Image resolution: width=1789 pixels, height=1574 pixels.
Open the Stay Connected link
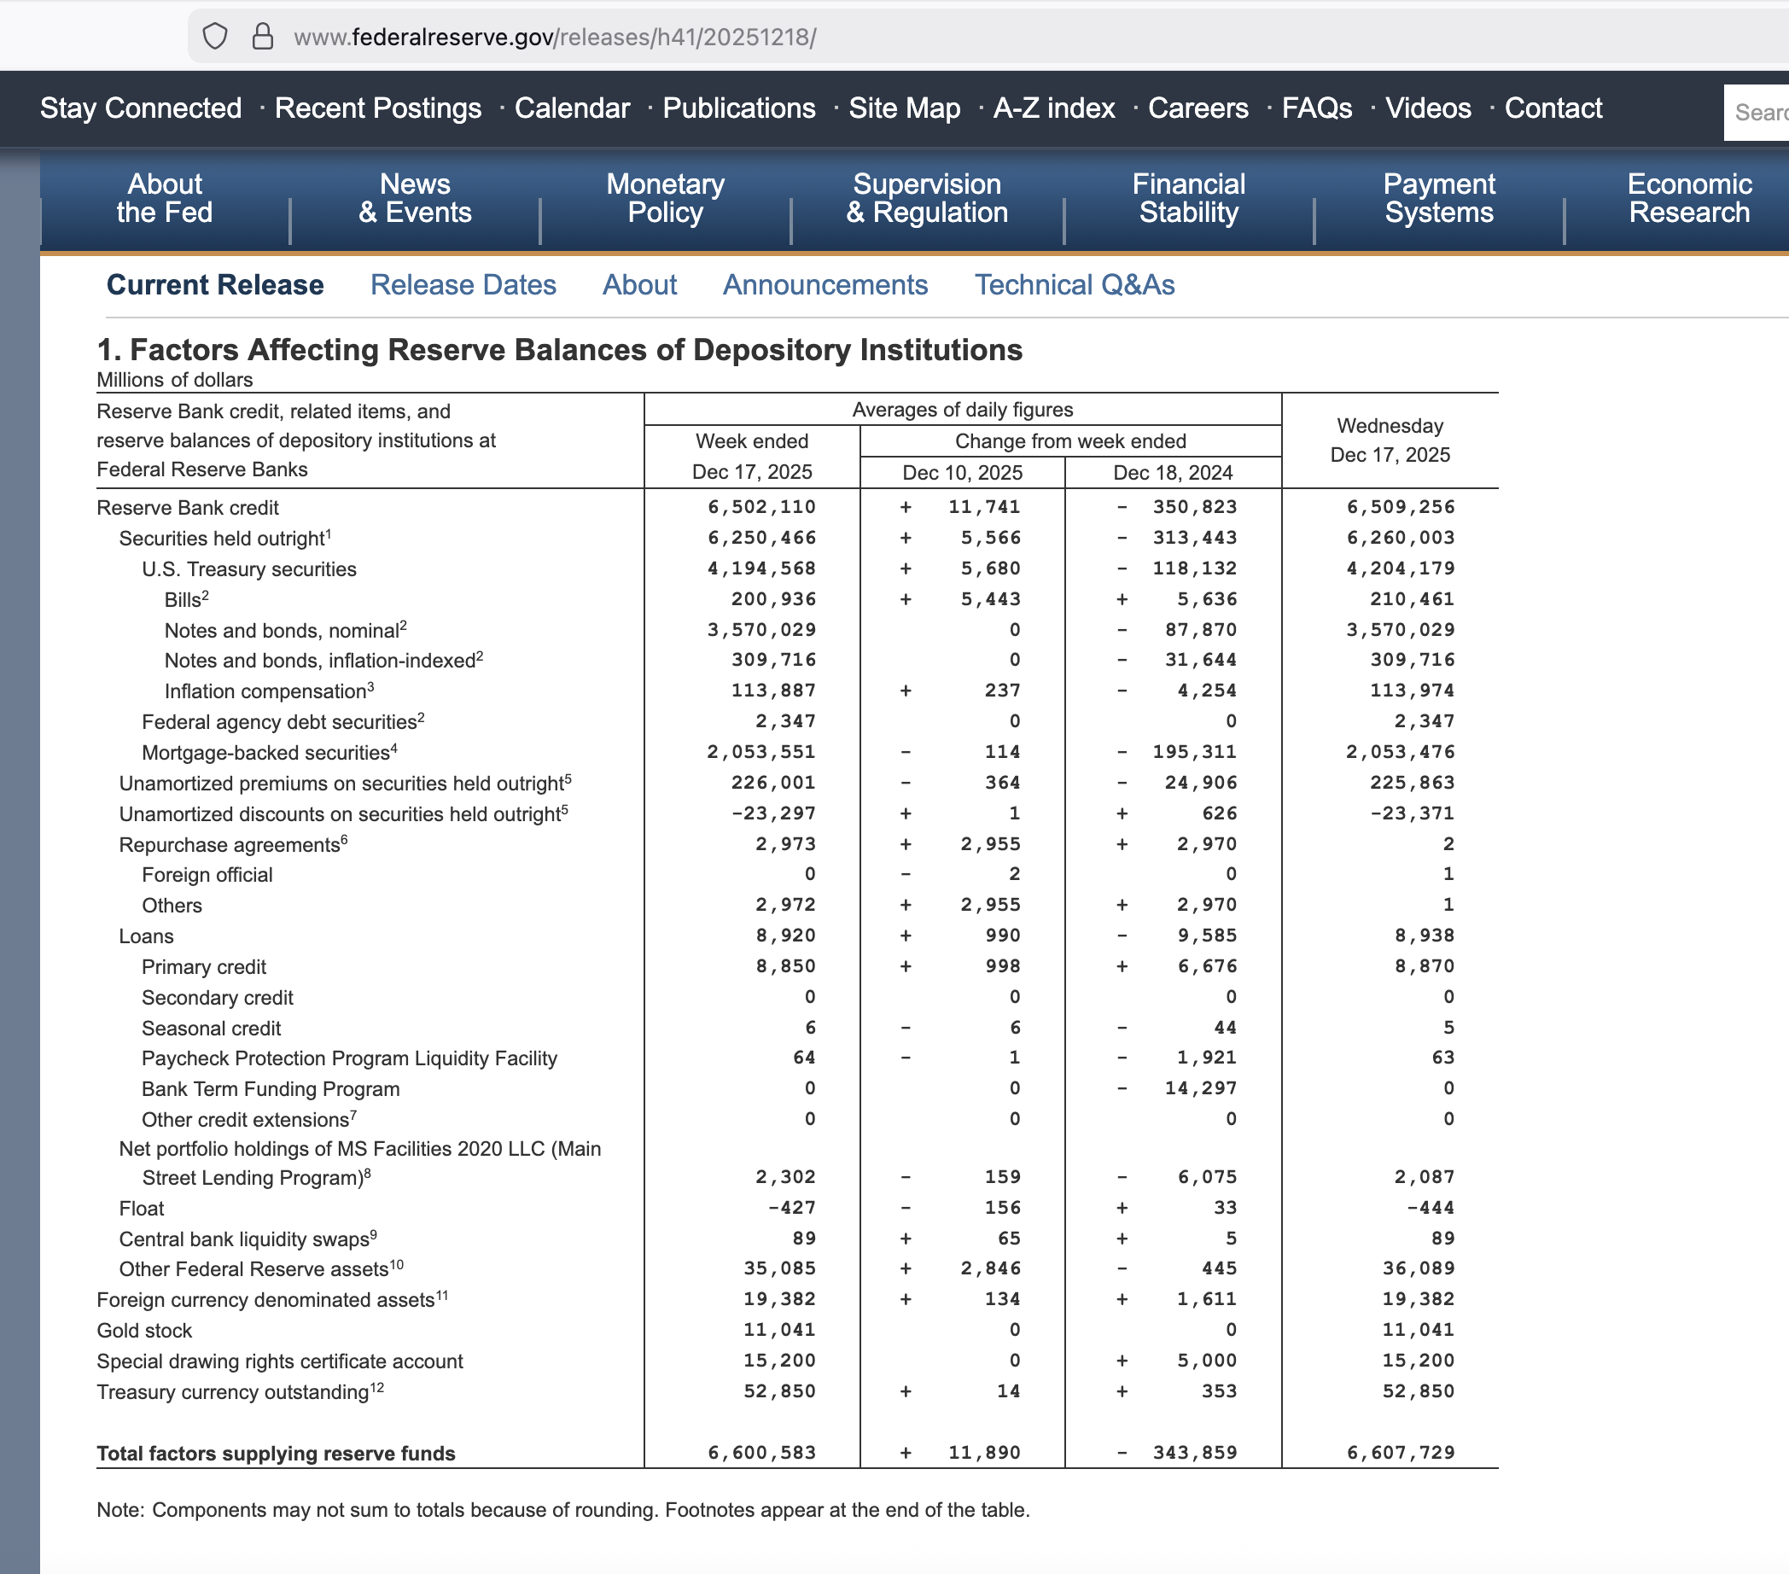140,108
